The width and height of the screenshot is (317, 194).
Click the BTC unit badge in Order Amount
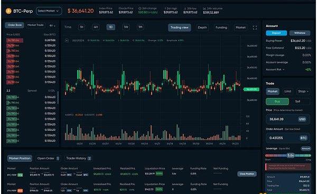pyautogui.click(x=303, y=138)
